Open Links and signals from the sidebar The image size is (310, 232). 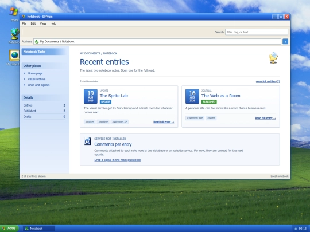pyautogui.click(x=38, y=85)
